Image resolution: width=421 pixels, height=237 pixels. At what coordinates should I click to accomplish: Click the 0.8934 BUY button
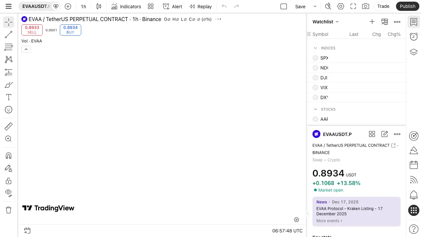pos(70,30)
